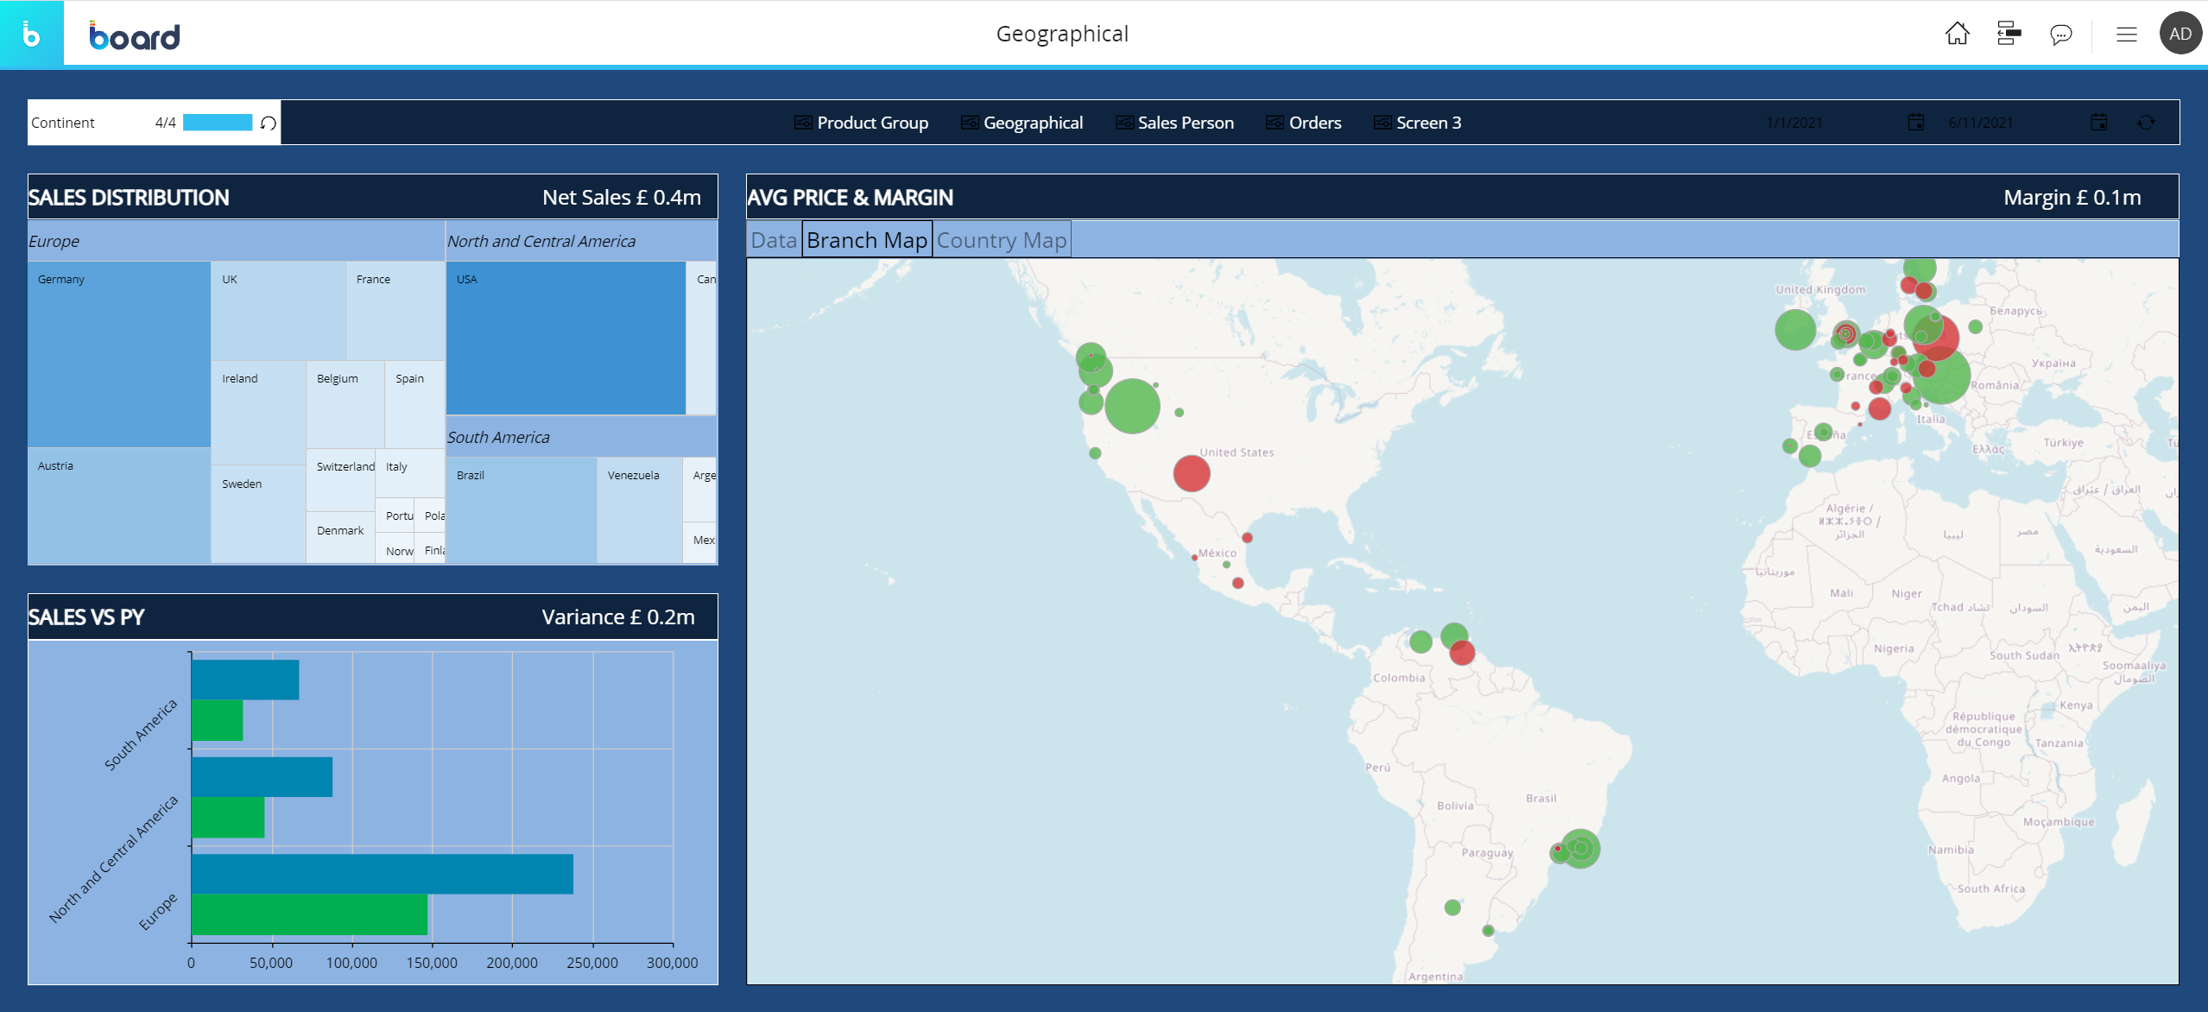Open the chat comments icon
2208x1012 pixels.
click(x=2060, y=35)
